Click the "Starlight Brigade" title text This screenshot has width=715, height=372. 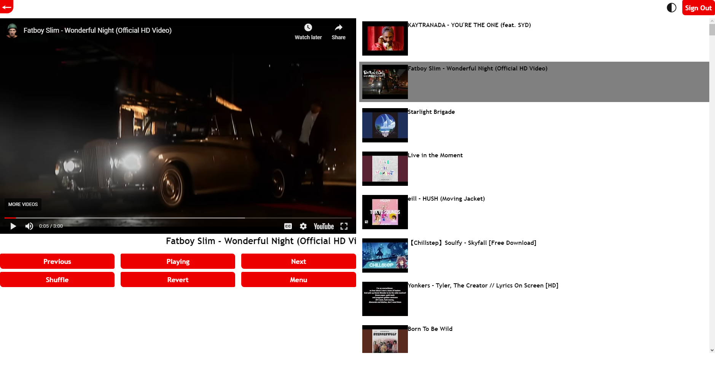pyautogui.click(x=431, y=112)
